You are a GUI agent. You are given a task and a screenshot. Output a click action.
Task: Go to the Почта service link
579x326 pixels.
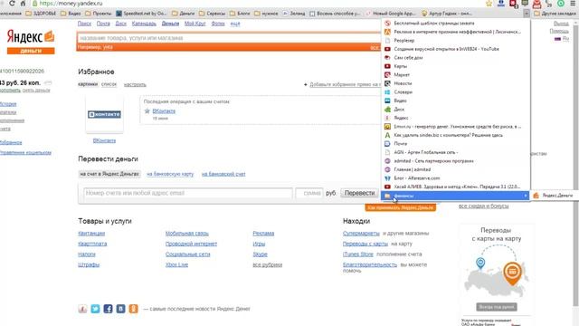coord(103,24)
